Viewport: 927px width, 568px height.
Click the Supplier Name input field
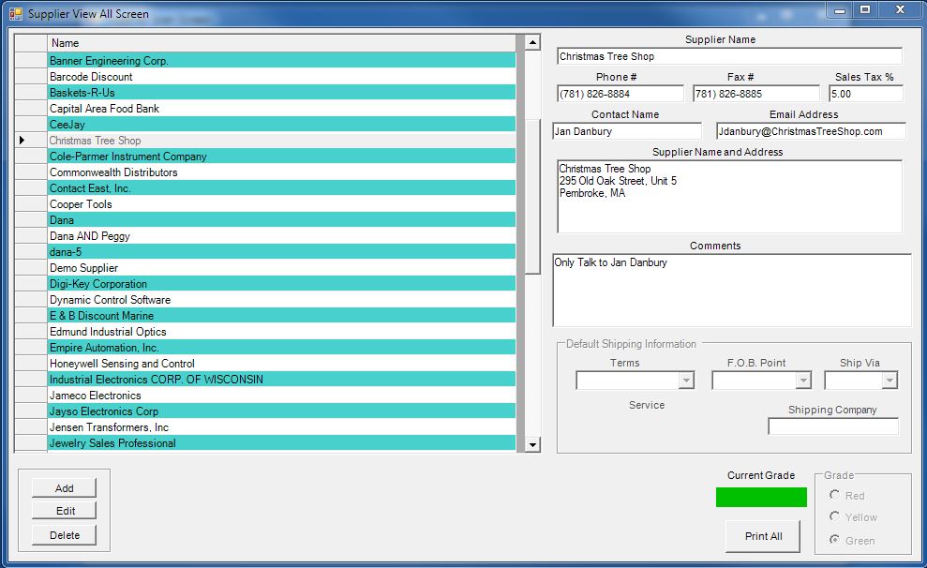click(729, 57)
